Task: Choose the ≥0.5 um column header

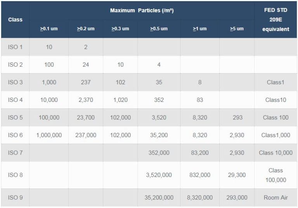Action: click(159, 29)
